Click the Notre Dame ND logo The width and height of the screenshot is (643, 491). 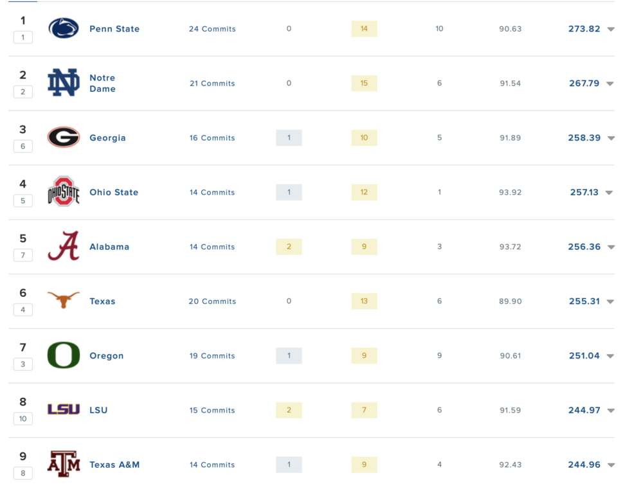64,83
